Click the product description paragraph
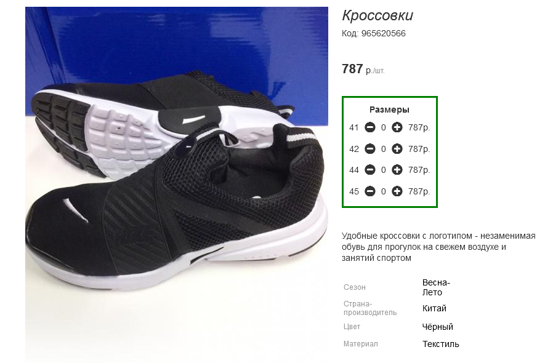The width and height of the screenshot is (537, 363). (x=438, y=247)
